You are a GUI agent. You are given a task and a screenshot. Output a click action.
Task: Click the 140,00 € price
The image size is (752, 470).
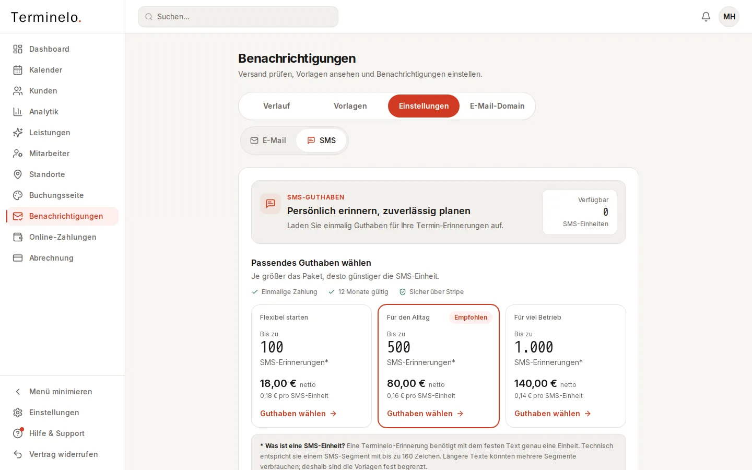[535, 383]
